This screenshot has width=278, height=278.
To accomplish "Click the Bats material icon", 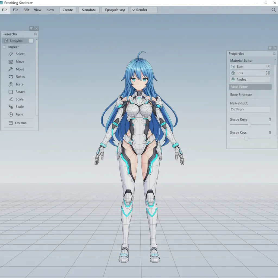I will coord(233,73).
